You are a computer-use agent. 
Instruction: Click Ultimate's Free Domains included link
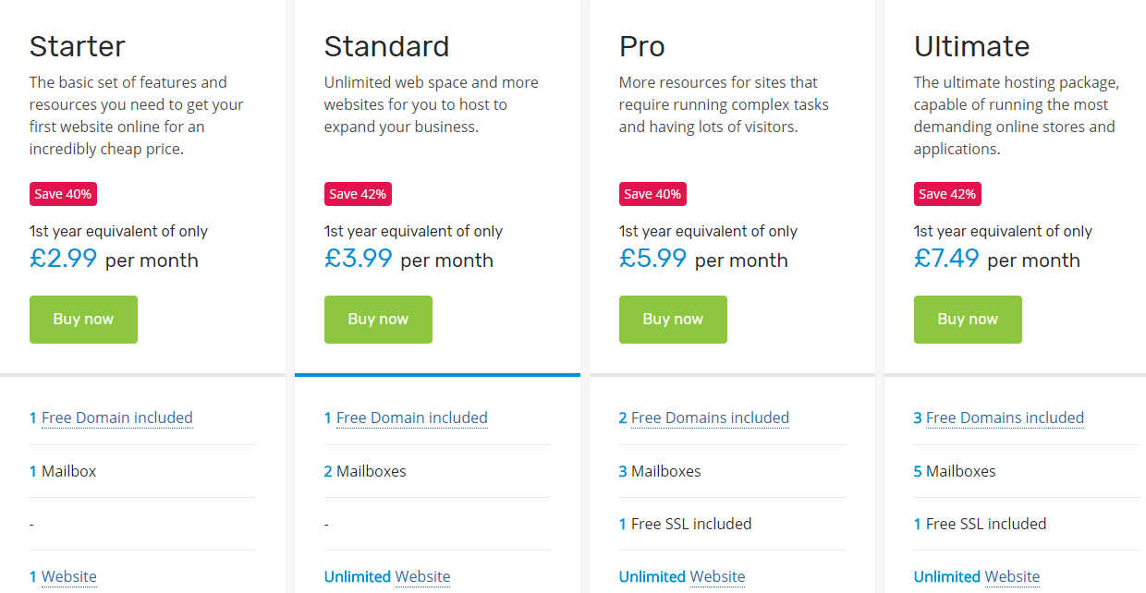[x=1005, y=418]
